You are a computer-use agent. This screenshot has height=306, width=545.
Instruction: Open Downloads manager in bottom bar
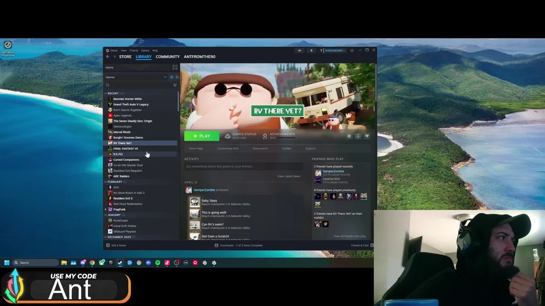coord(238,245)
